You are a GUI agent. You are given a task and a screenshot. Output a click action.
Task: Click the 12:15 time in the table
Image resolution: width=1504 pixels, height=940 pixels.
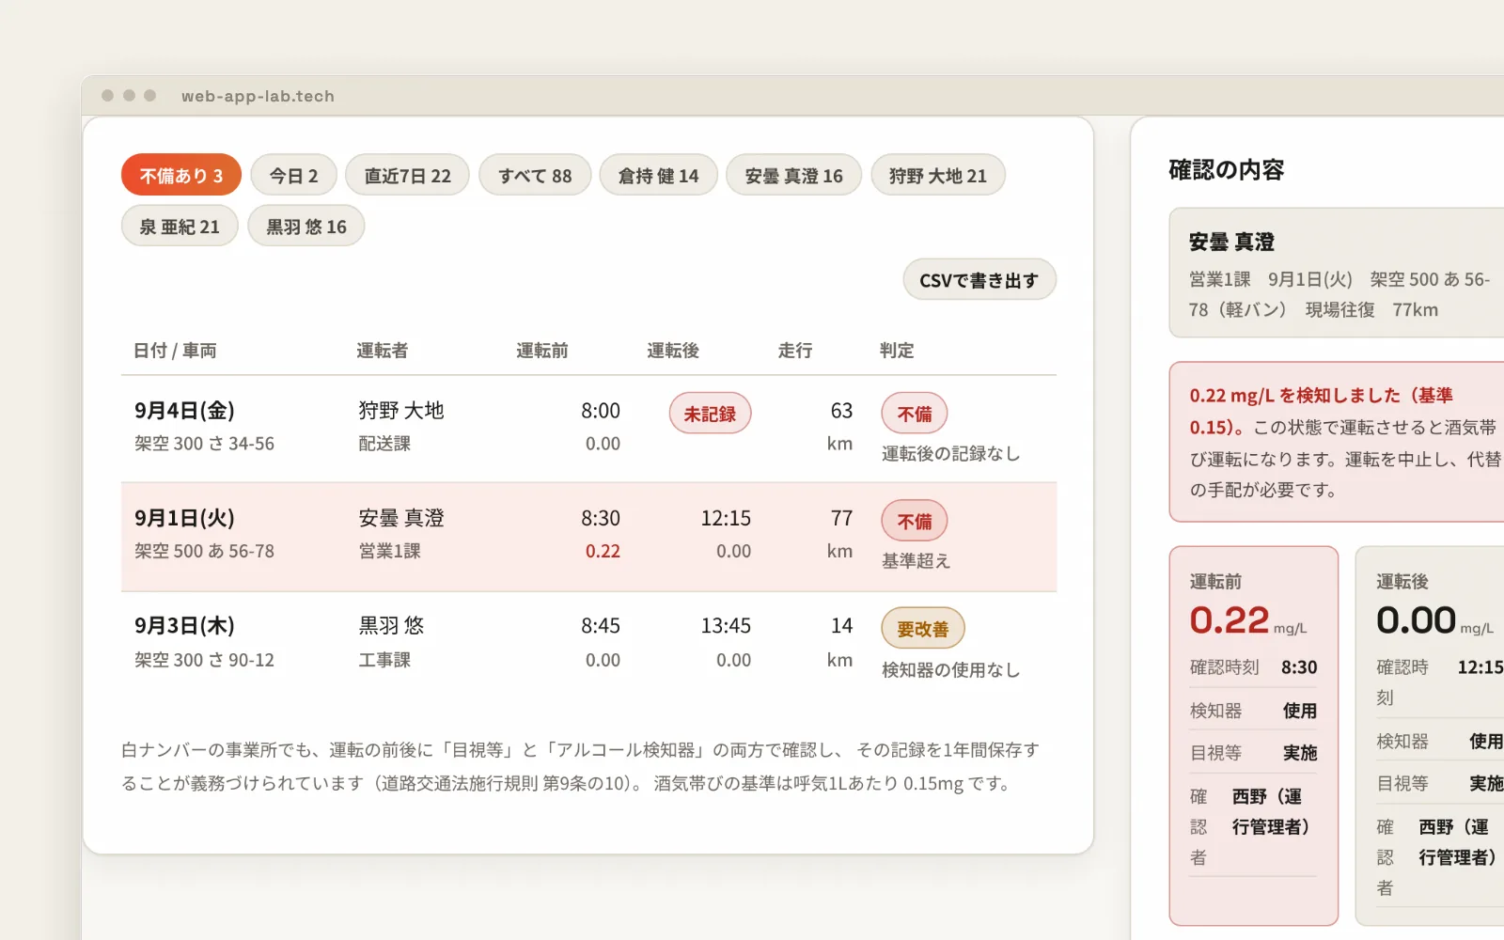(x=726, y=518)
